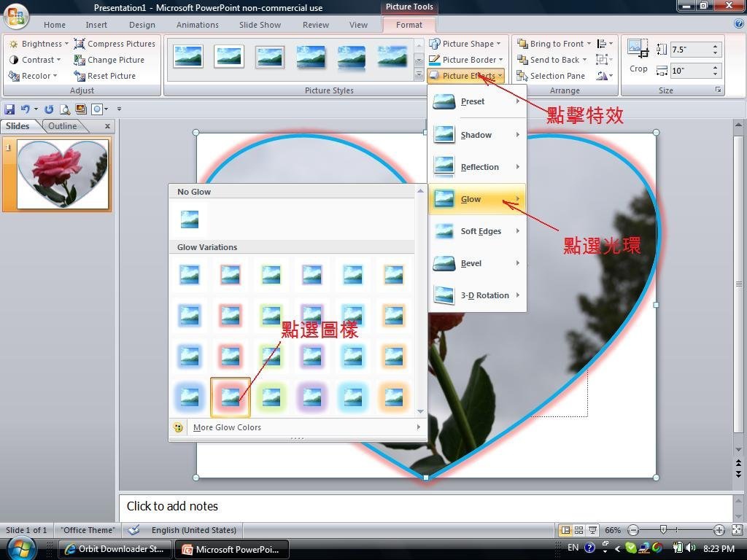Viewport: 747px width, 560px height.
Task: Click the Redo/Repeat icon
Action: coord(49,109)
